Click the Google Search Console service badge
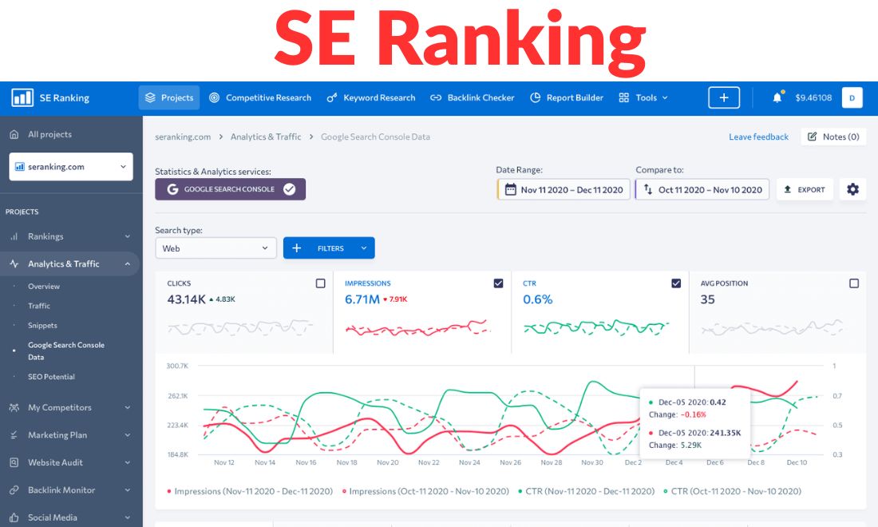Viewport: 878px width, 527px height. click(230, 189)
